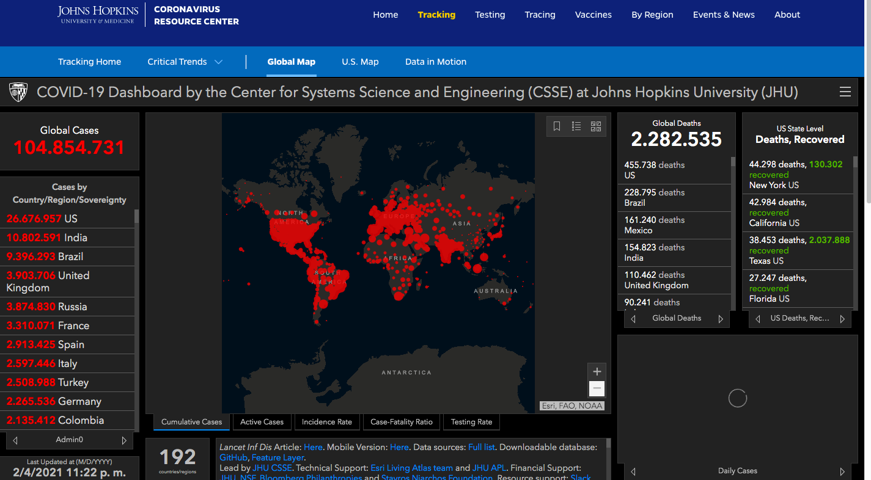Image resolution: width=871 pixels, height=480 pixels.
Task: Zoom in on the map with plus button
Action: [x=597, y=371]
